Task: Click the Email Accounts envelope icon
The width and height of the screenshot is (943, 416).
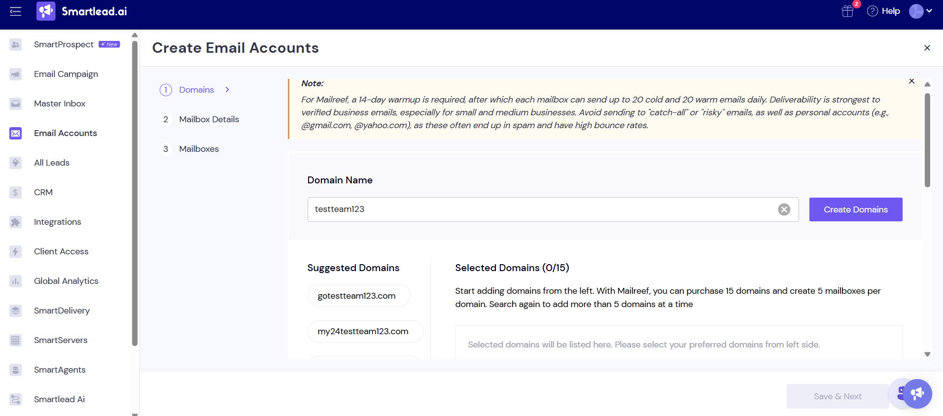Action: 16,133
